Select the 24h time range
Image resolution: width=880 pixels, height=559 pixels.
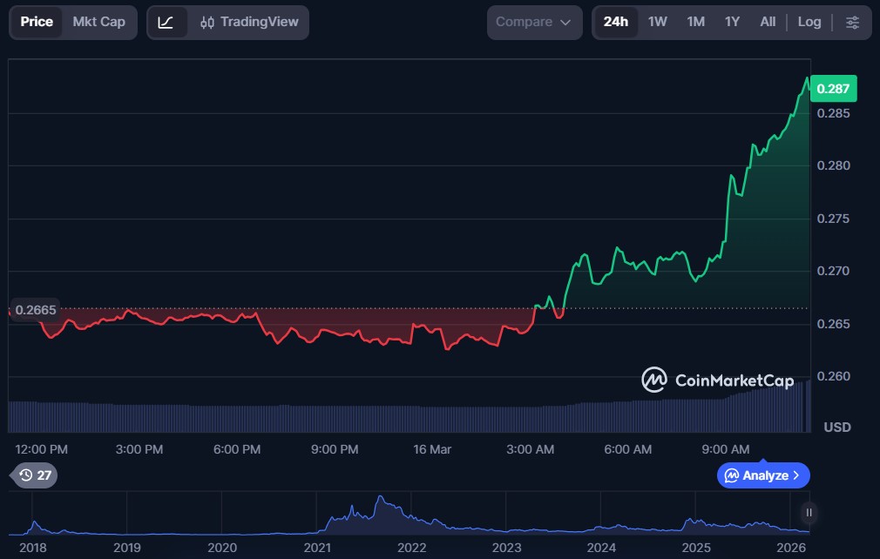pyautogui.click(x=615, y=23)
